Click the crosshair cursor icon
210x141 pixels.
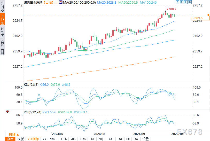(x=177, y=2)
